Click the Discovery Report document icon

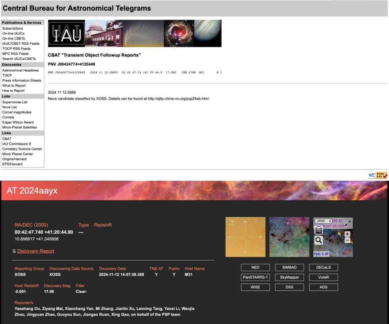[14, 251]
